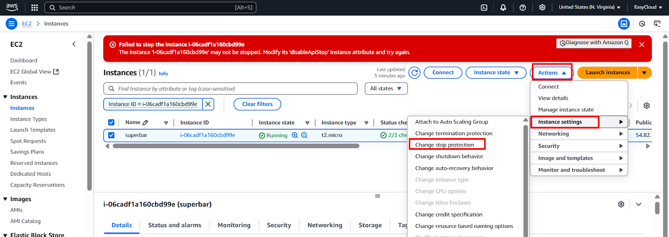The image size is (669, 237).
Task: Open Monitor and troubleshoot submenu
Action: tap(579, 170)
